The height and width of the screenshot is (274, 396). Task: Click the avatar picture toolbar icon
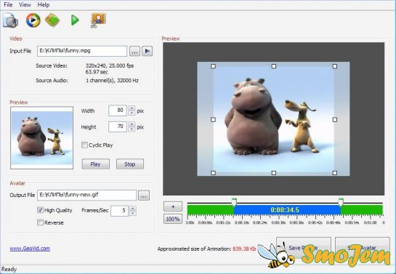(x=98, y=20)
